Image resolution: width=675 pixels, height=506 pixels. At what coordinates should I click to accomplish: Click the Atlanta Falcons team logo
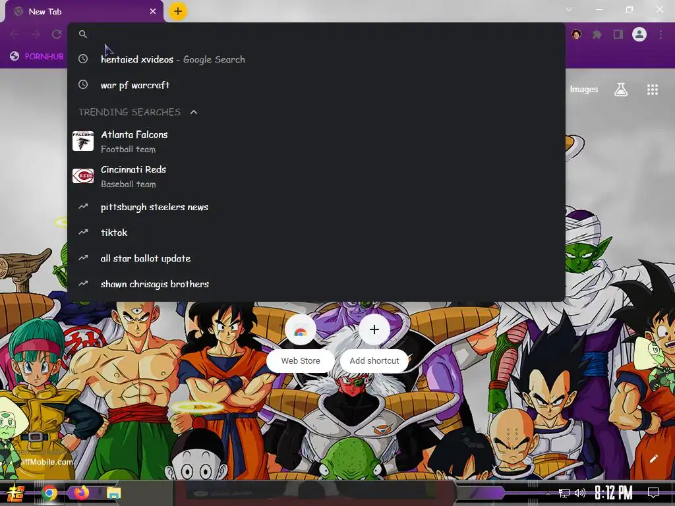point(83,141)
